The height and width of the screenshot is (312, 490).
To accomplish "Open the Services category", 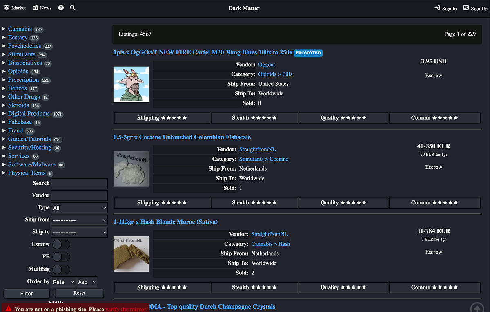I will (x=19, y=156).
